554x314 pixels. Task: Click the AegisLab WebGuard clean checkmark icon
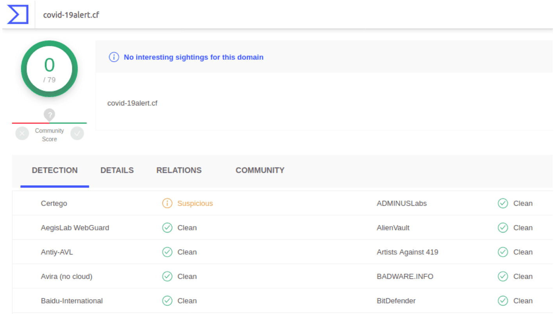tap(167, 228)
